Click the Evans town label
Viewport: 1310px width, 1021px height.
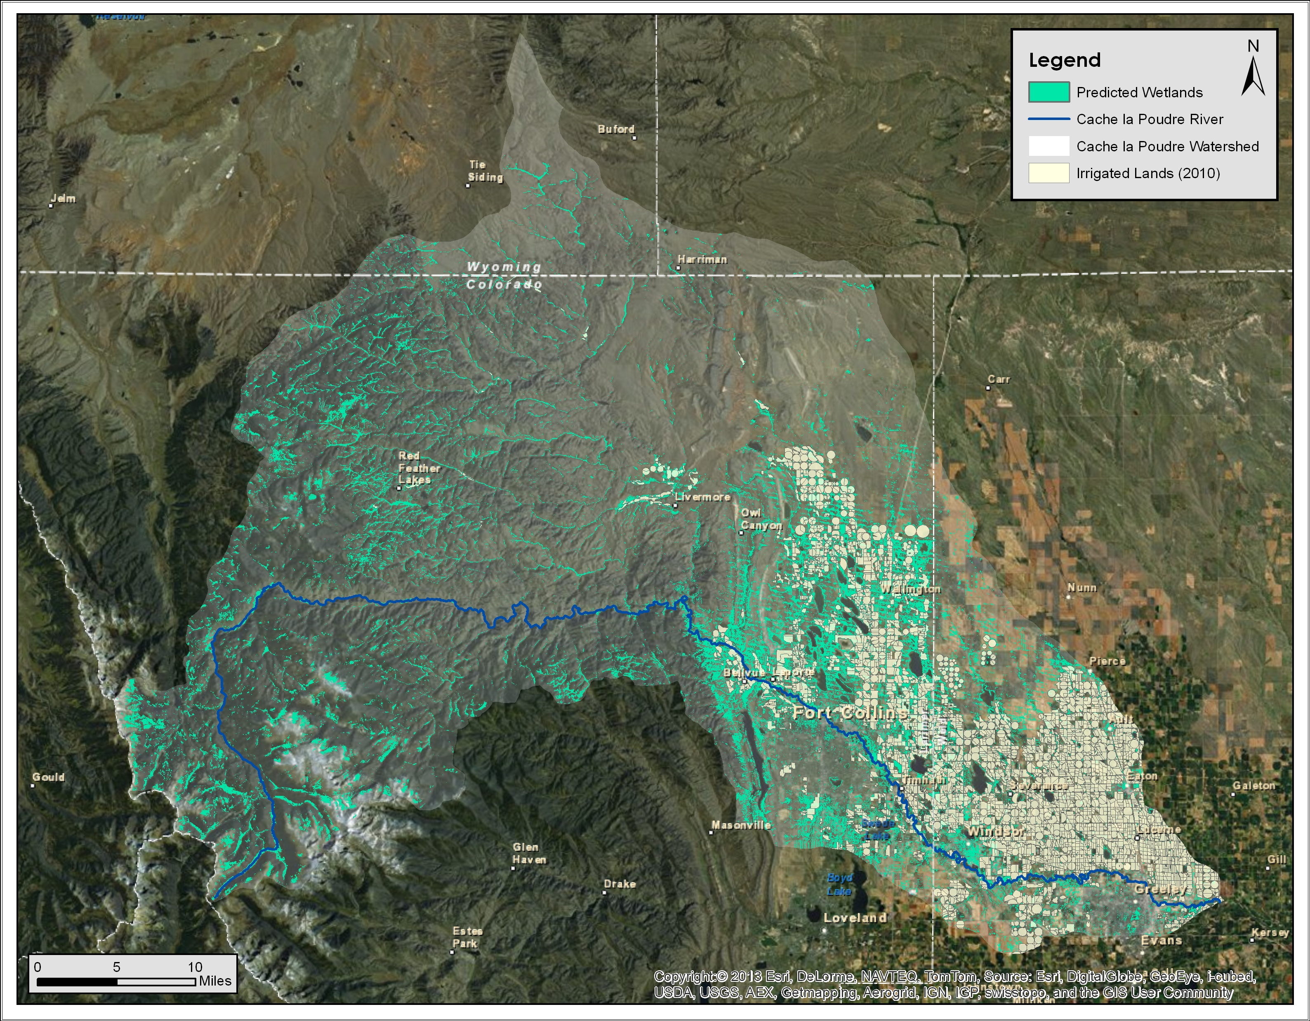(x=1161, y=940)
